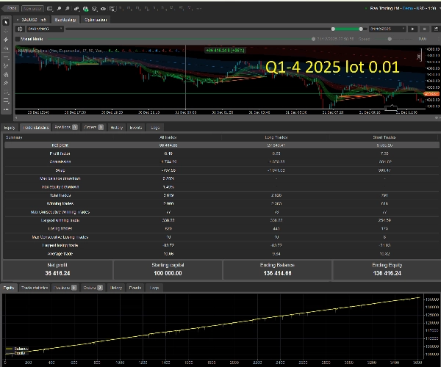
Task: Click the Starting capital 100 000.00 card
Action: [168, 269]
